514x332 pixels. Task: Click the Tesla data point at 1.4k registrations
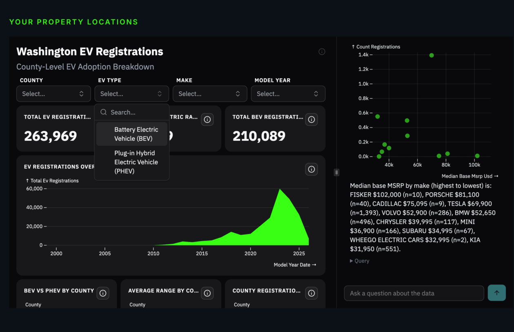432,55
